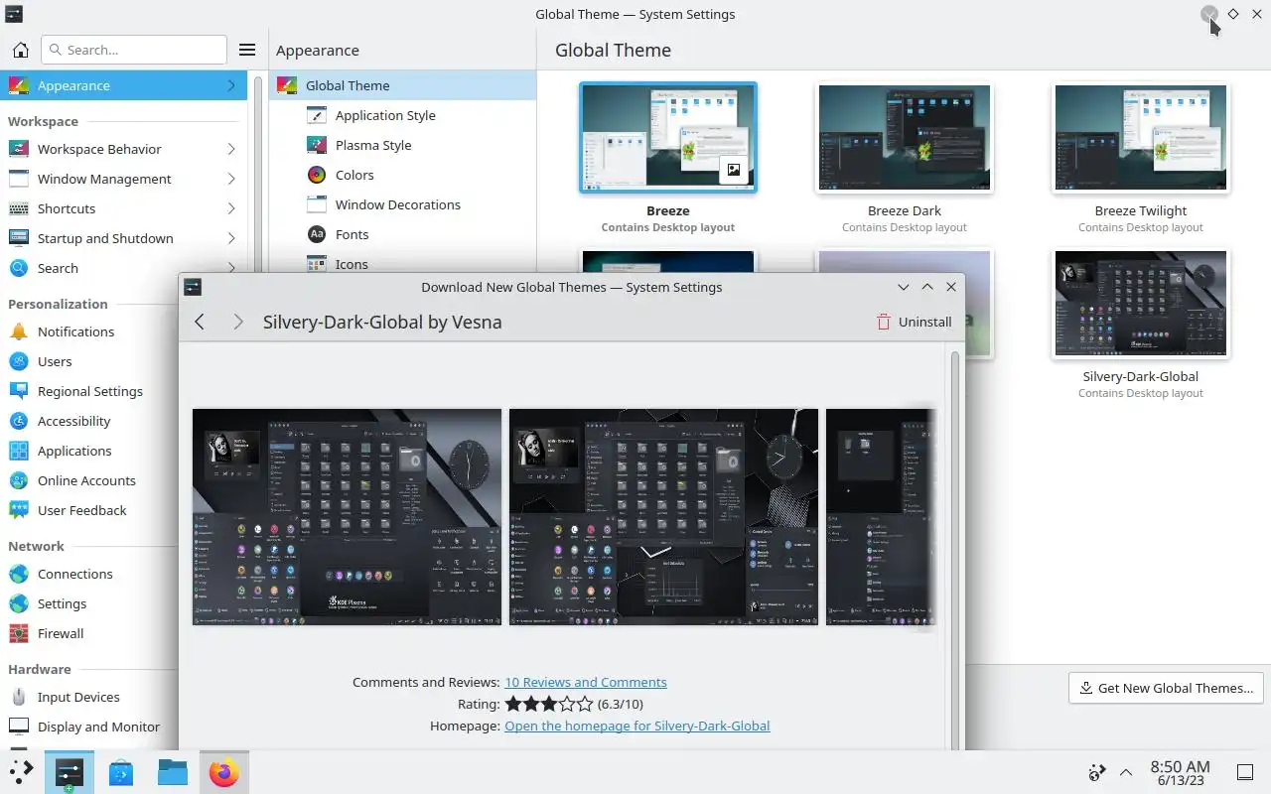Open the Breeze theme preview button
Viewport: 1271px width, 794px height.
(x=733, y=170)
